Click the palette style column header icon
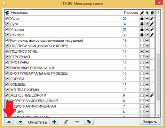The width and height of the screenshot is (165, 128). (x=152, y=13)
